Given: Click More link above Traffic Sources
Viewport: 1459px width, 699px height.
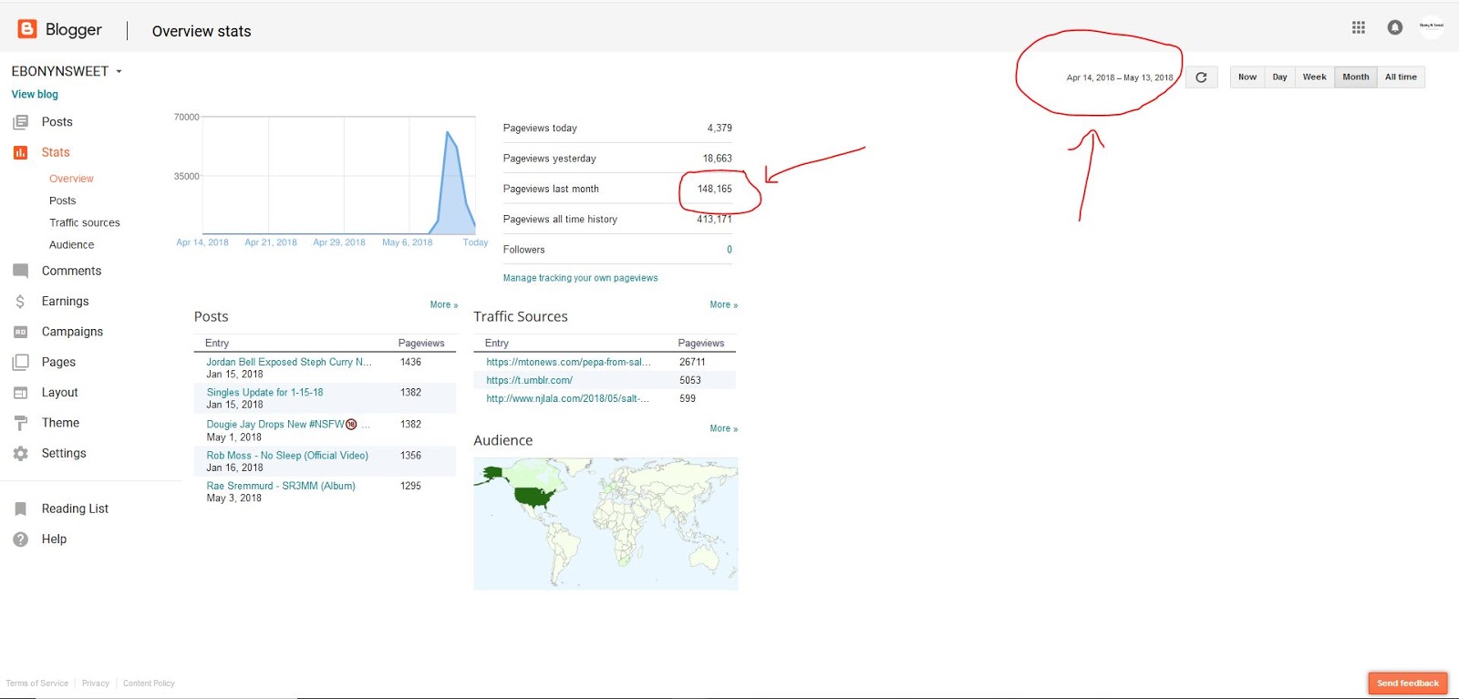Looking at the screenshot, I should coord(724,304).
